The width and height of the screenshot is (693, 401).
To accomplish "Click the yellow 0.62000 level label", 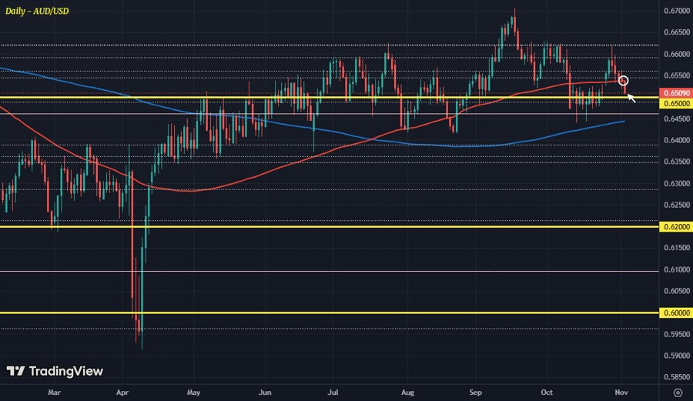I will pos(675,227).
